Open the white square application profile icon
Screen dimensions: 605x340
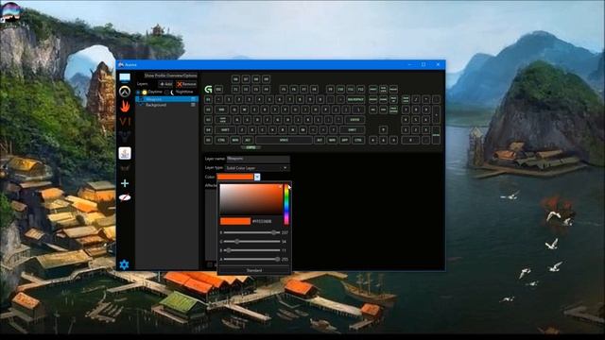125,153
